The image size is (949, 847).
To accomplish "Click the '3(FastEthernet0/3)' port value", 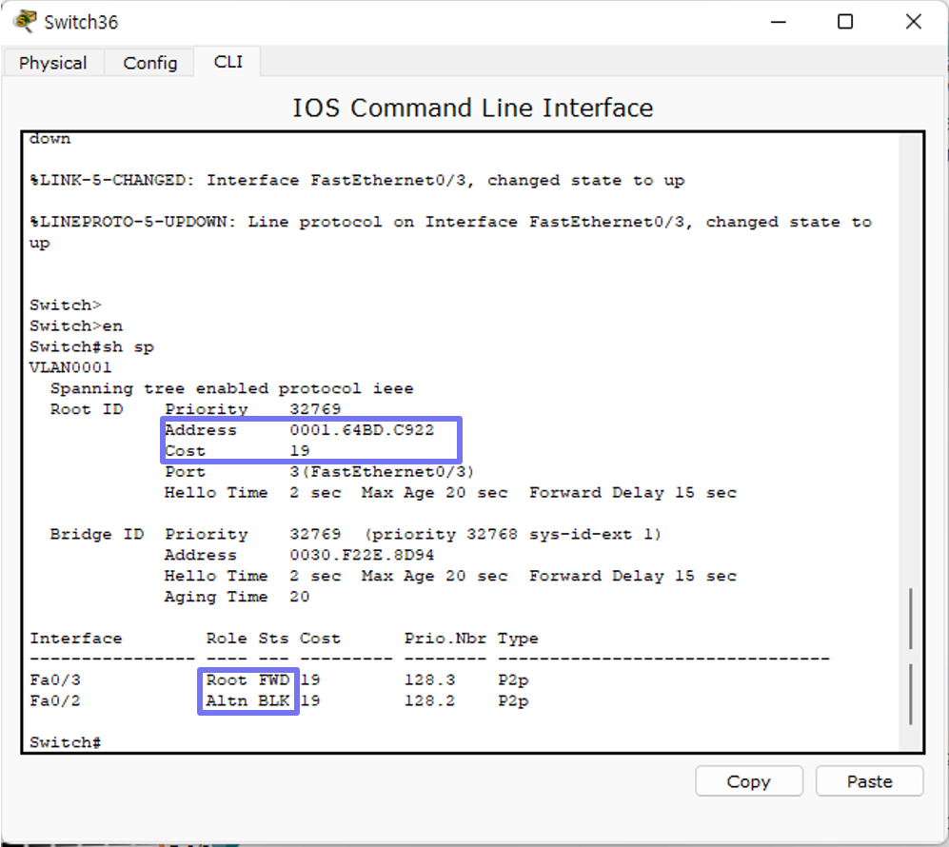I will [382, 472].
